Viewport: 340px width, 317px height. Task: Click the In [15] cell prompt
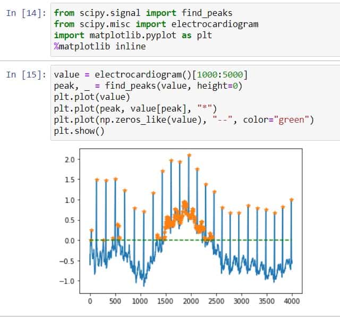pos(26,75)
